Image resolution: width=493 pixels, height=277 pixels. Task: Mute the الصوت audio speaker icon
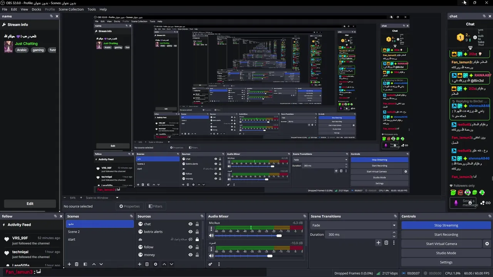click(211, 256)
